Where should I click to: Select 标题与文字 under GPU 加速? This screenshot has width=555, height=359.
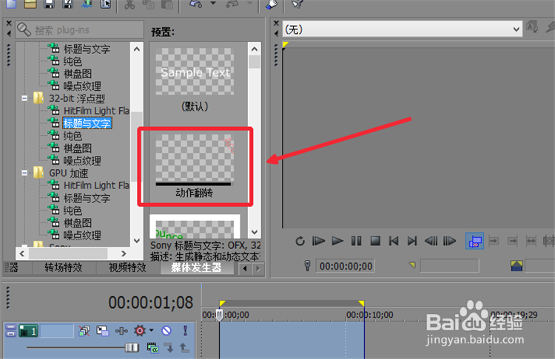pos(87,198)
